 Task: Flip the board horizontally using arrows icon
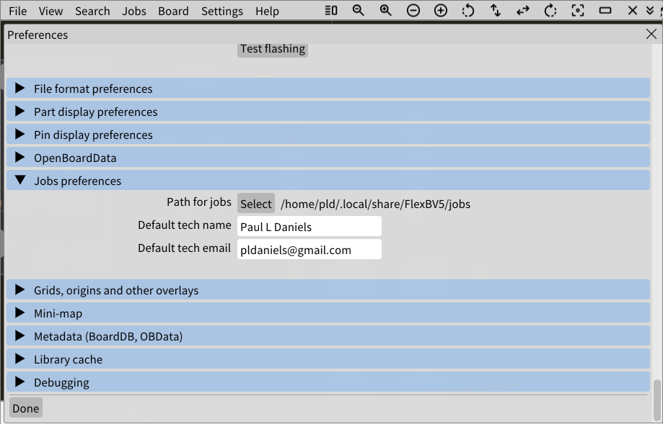pyautogui.click(x=522, y=11)
